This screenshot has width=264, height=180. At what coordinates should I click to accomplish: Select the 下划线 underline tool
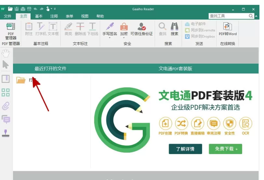(92, 29)
